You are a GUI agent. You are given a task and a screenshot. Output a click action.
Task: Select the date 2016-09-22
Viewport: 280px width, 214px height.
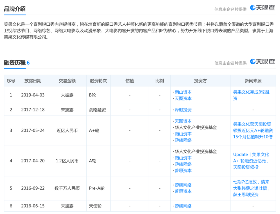click(33, 188)
